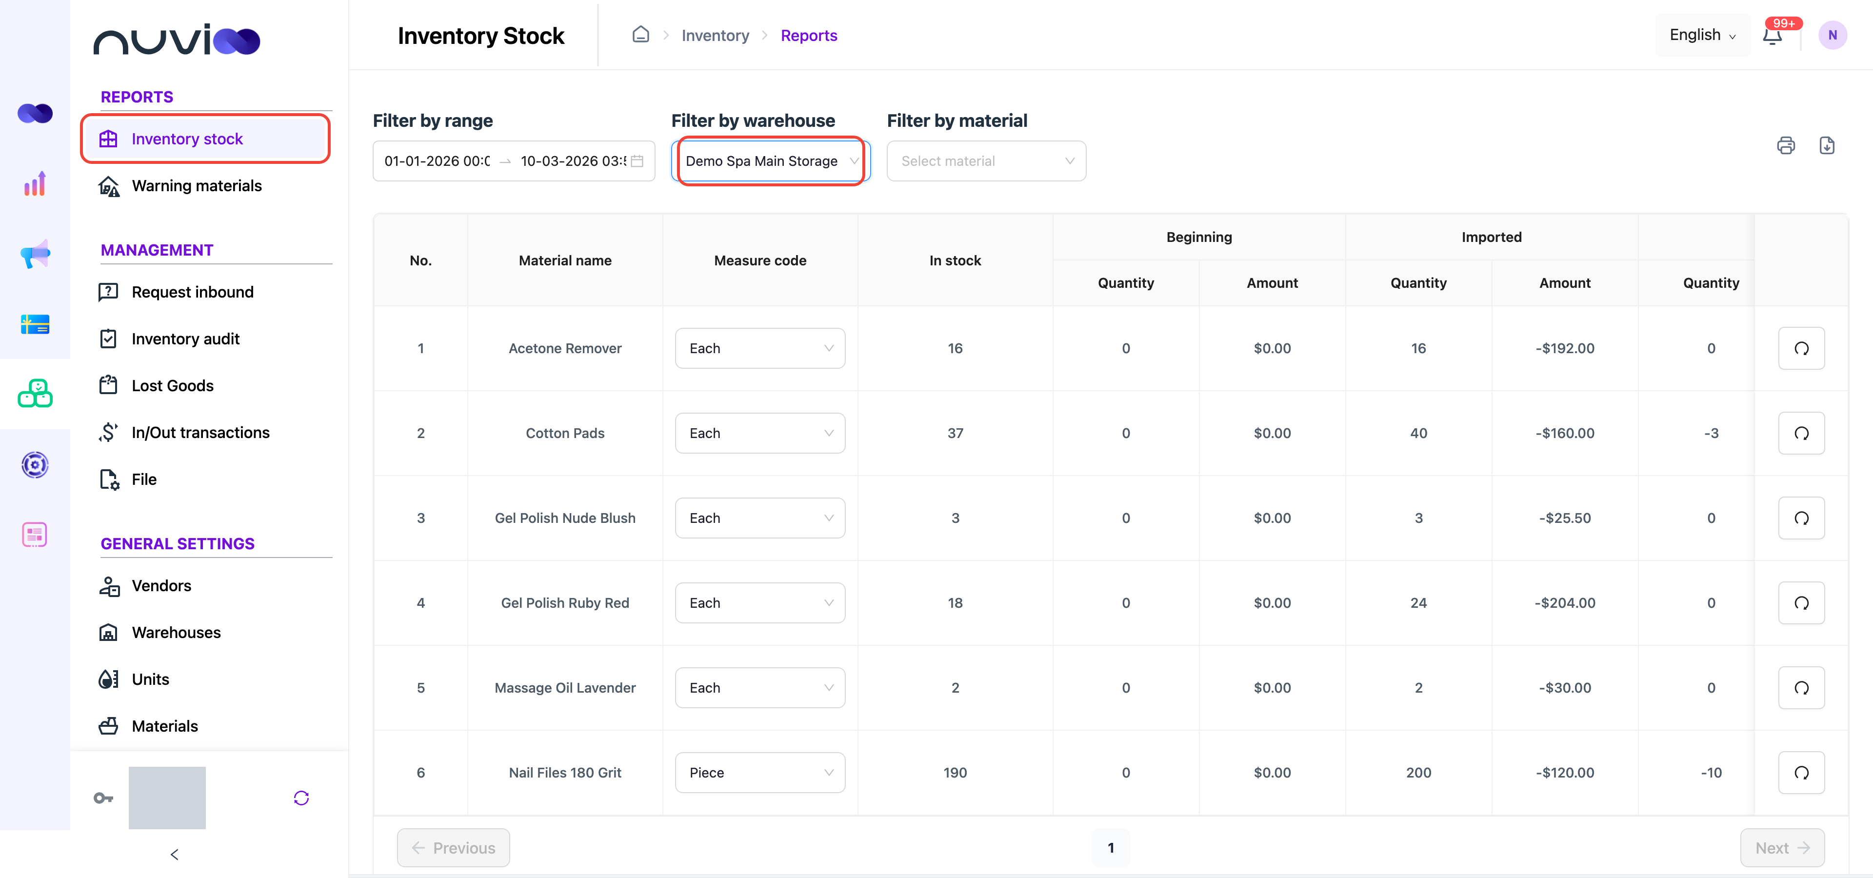Image resolution: width=1873 pixels, height=878 pixels.
Task: Click end date 10-03-2026 field
Action: pyautogui.click(x=573, y=161)
